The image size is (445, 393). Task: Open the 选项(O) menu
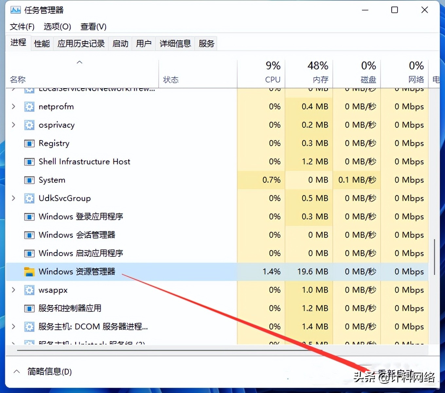57,27
